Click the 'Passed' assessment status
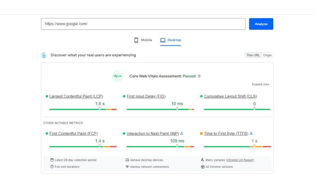This screenshot has height=177, width=315. pos(189,76)
